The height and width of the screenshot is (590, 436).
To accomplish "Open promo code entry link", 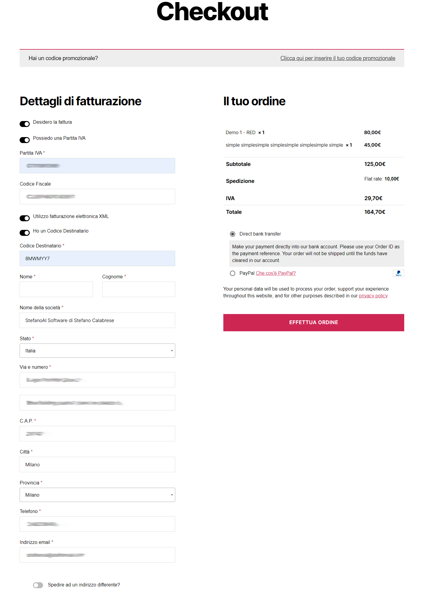I will [x=337, y=58].
